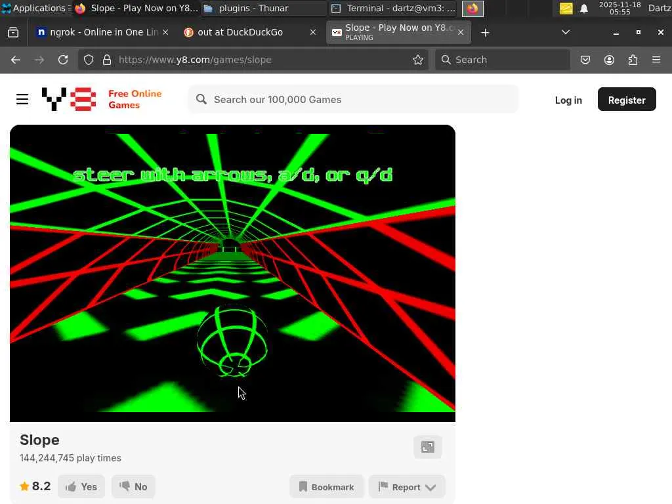Switch to the Terminal taskbar window
This screenshot has width=672, height=504.
tap(394, 8)
